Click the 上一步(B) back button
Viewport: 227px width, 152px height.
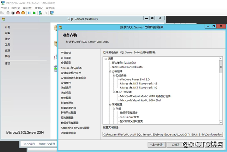coord(157,145)
